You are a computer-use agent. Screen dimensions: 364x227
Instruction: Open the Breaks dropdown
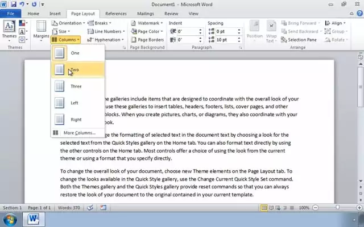point(100,23)
